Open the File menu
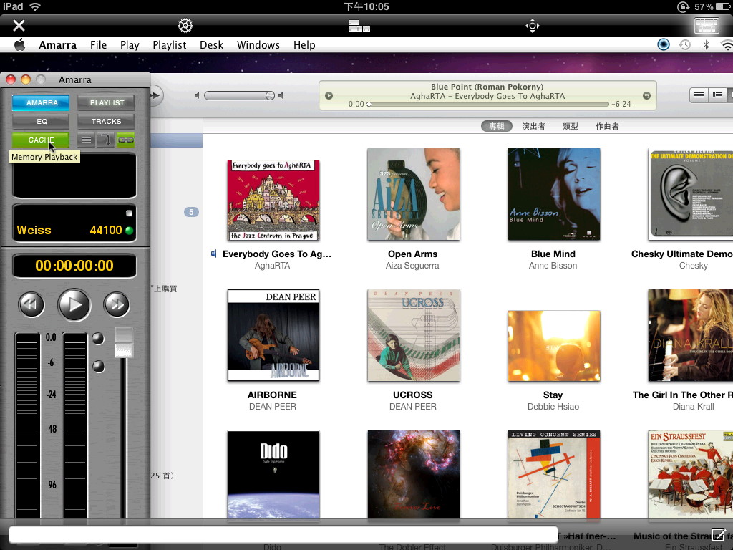 (x=98, y=45)
